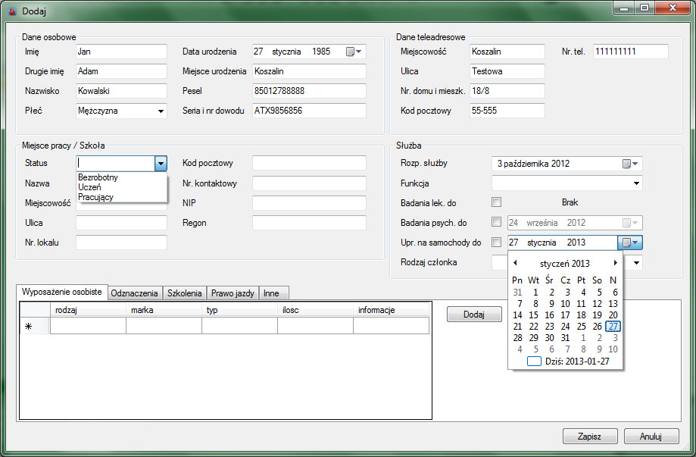Open the Prawo jazdy tab
Image resolution: width=696 pixels, height=457 pixels.
click(233, 293)
